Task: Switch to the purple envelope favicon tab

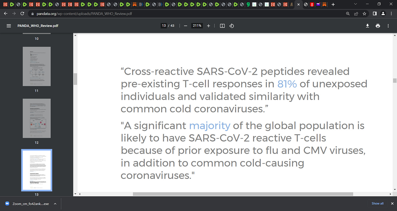Action: [x=318, y=5]
